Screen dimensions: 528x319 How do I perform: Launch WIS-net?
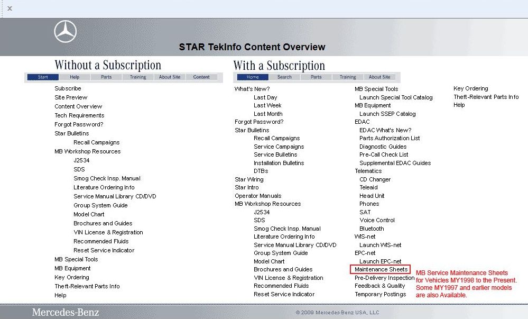(x=381, y=245)
